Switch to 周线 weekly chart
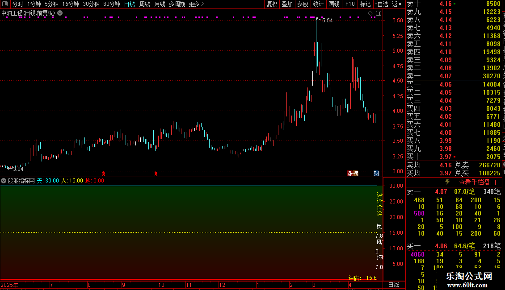The image size is (505, 290). (x=145, y=4)
